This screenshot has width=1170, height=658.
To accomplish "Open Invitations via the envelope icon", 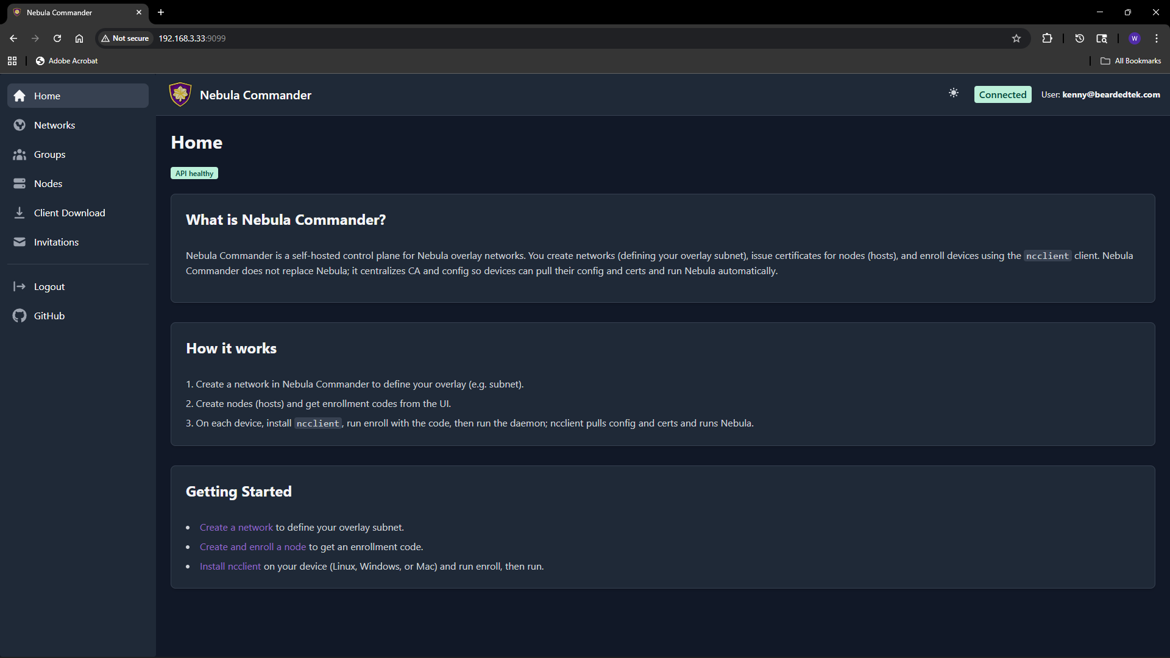I will 19,241.
